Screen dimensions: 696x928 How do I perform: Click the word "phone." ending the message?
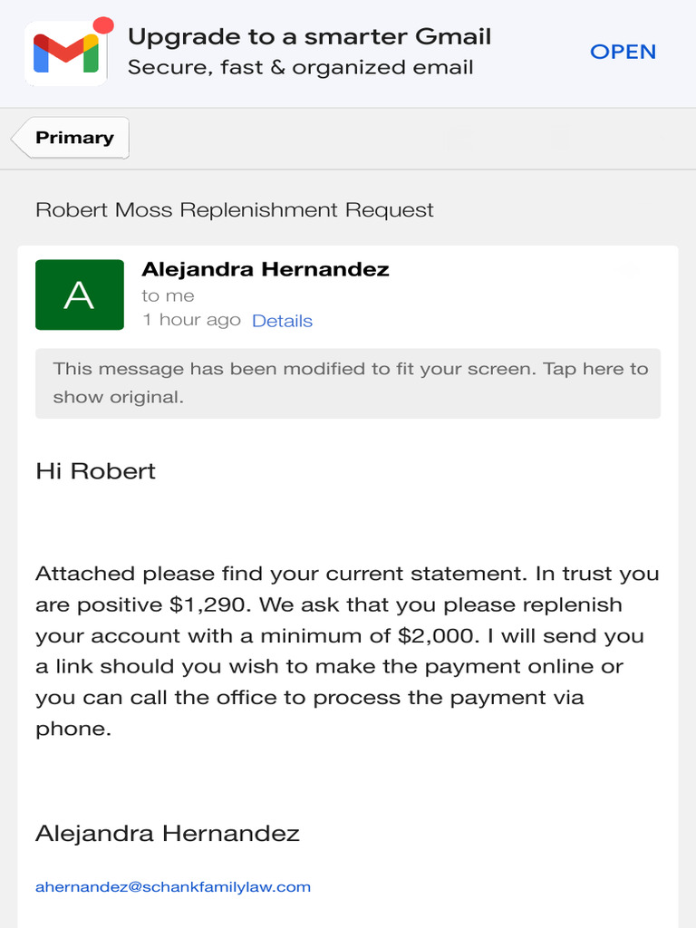(72, 729)
